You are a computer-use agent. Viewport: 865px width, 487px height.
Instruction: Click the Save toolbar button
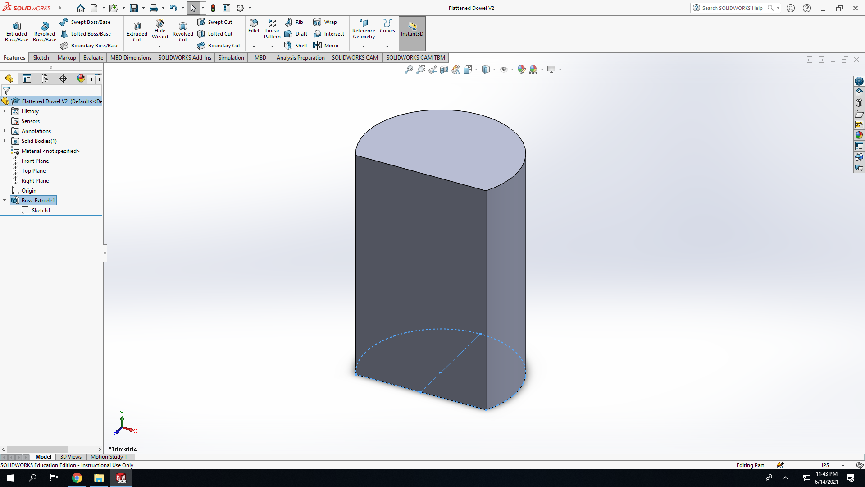[134, 8]
